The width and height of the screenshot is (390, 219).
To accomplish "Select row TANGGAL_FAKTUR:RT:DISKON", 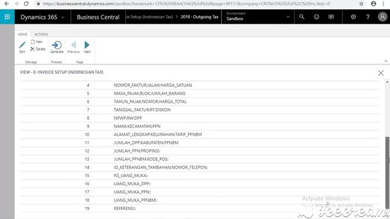I will click(199, 109).
